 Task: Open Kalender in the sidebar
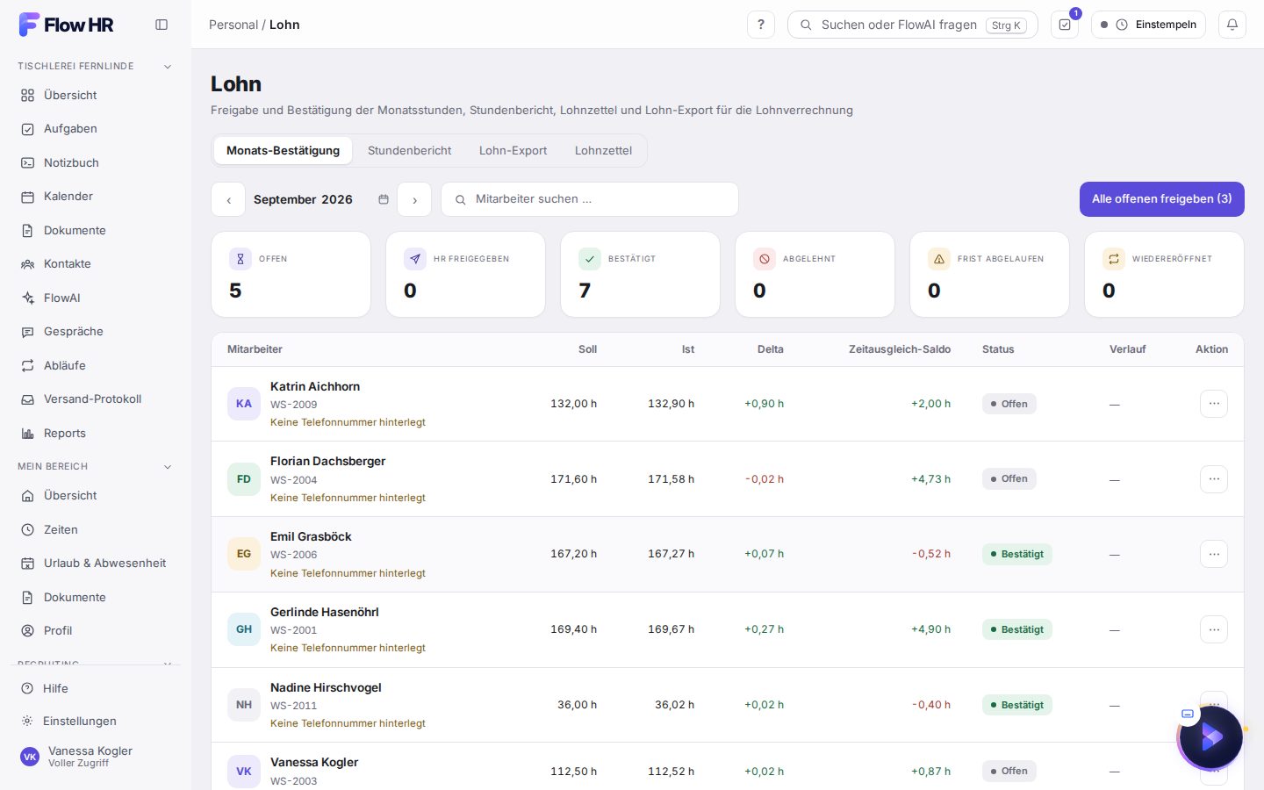click(x=95, y=196)
